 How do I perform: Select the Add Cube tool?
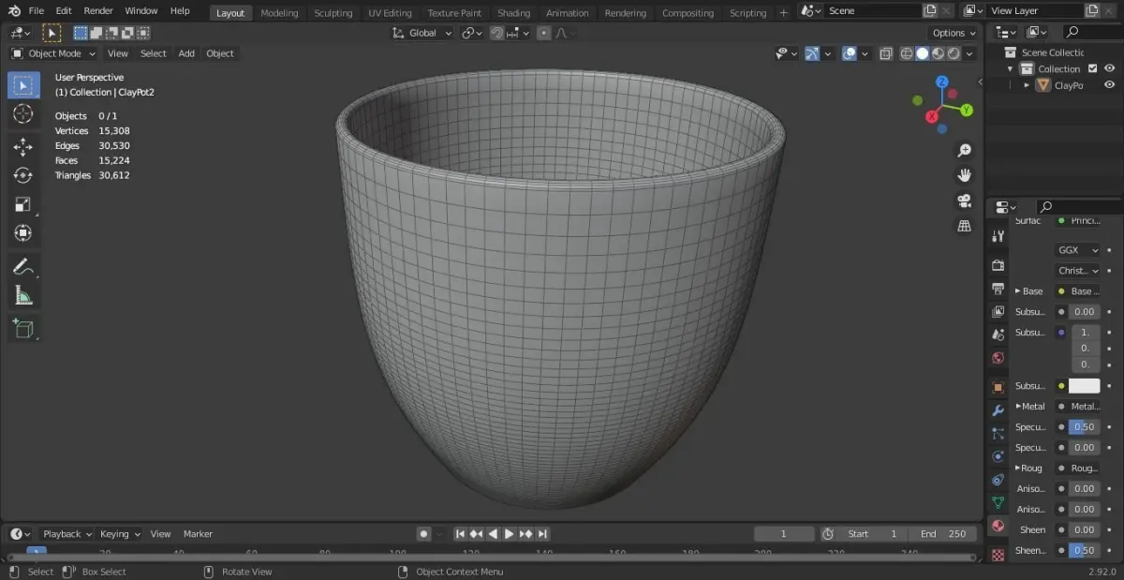tap(23, 329)
